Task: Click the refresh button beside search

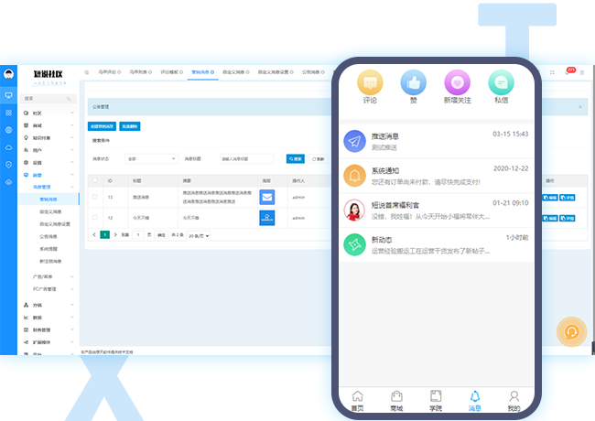Action: click(x=318, y=159)
